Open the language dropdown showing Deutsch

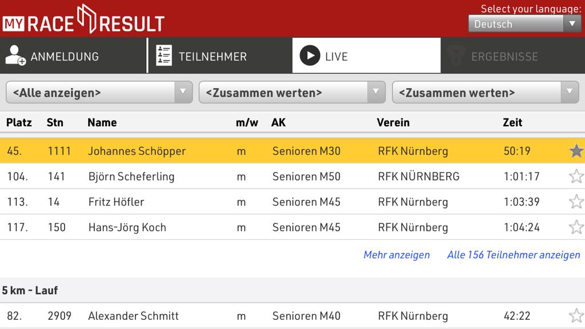tap(524, 24)
